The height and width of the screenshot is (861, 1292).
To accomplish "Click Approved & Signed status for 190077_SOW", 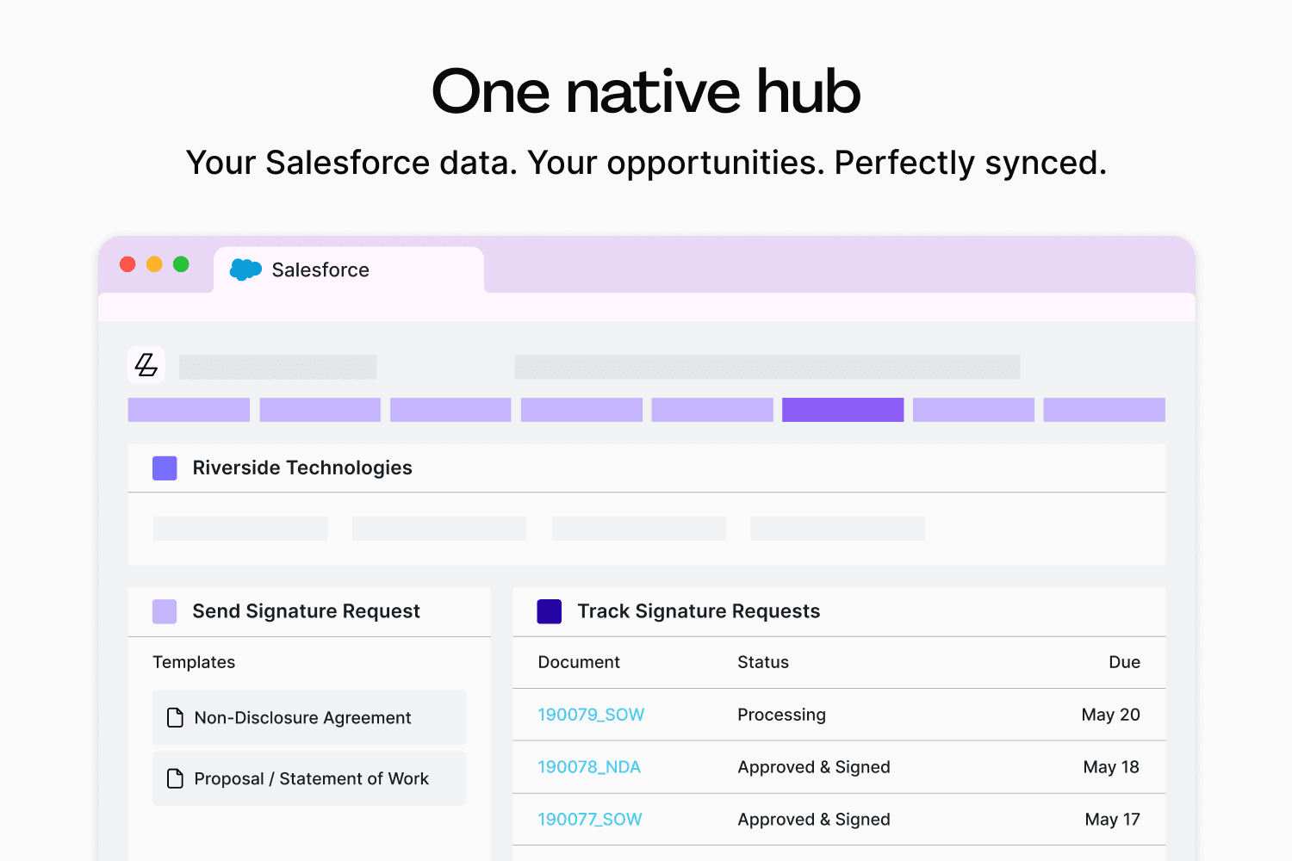I will [x=814, y=820].
